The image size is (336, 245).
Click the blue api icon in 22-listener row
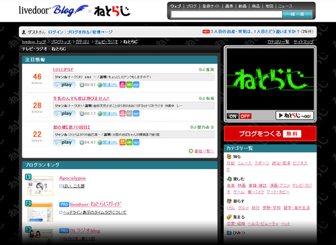pos(136,142)
